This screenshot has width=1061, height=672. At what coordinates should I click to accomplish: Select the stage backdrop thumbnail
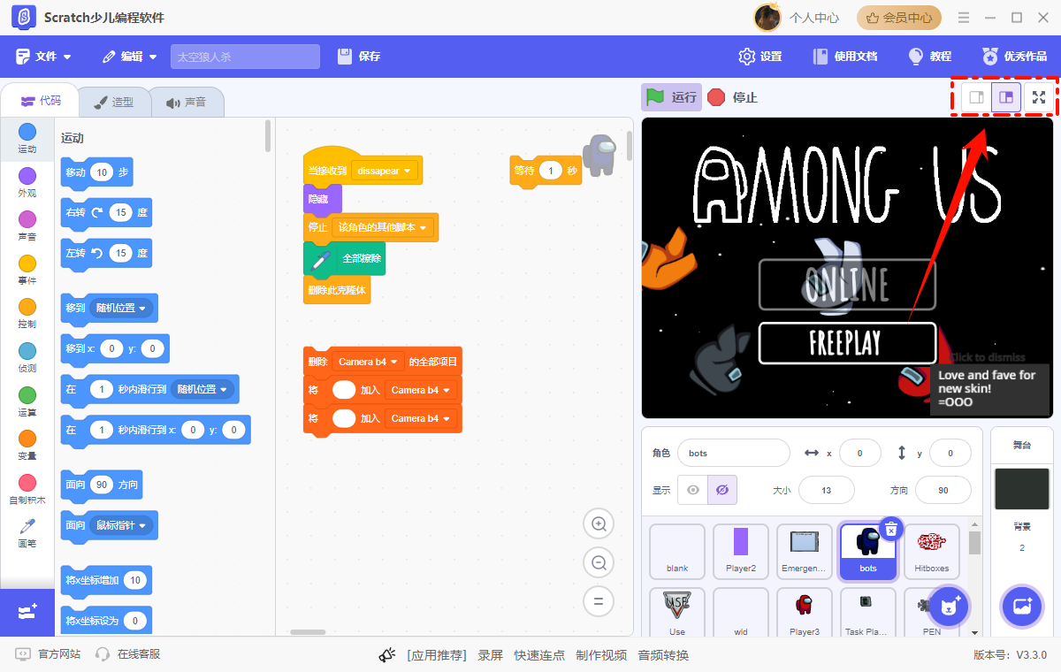click(x=1021, y=489)
